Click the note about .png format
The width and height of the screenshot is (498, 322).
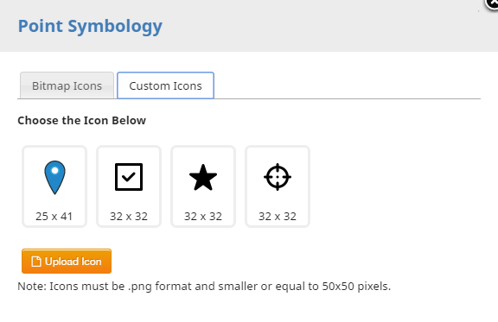point(204,287)
